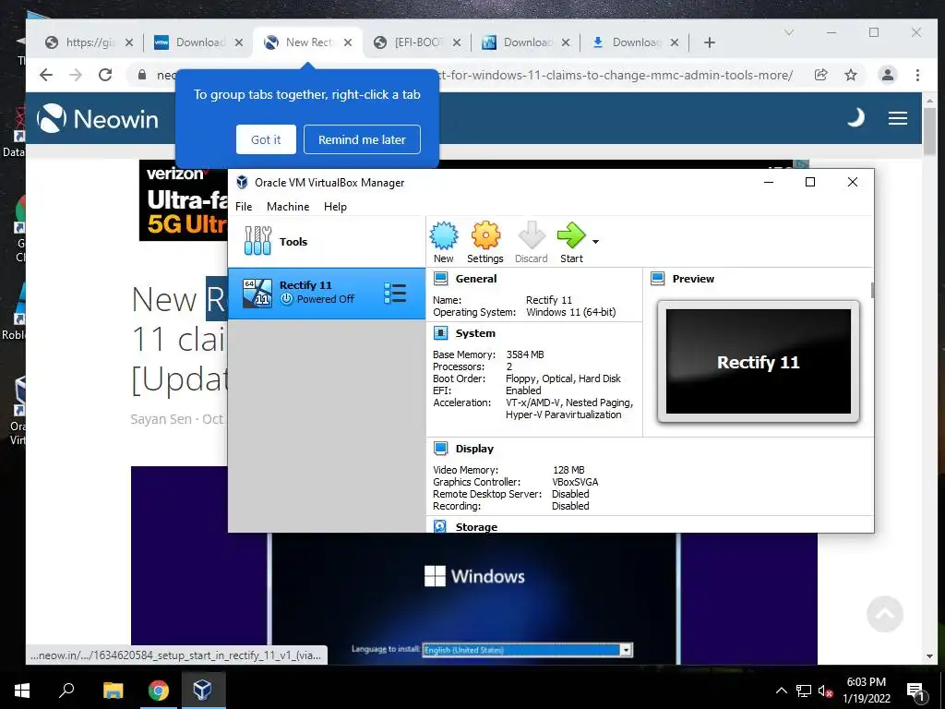Image resolution: width=945 pixels, height=709 pixels.
Task: Click the Rectify 11 preview thumbnail
Action: click(759, 361)
